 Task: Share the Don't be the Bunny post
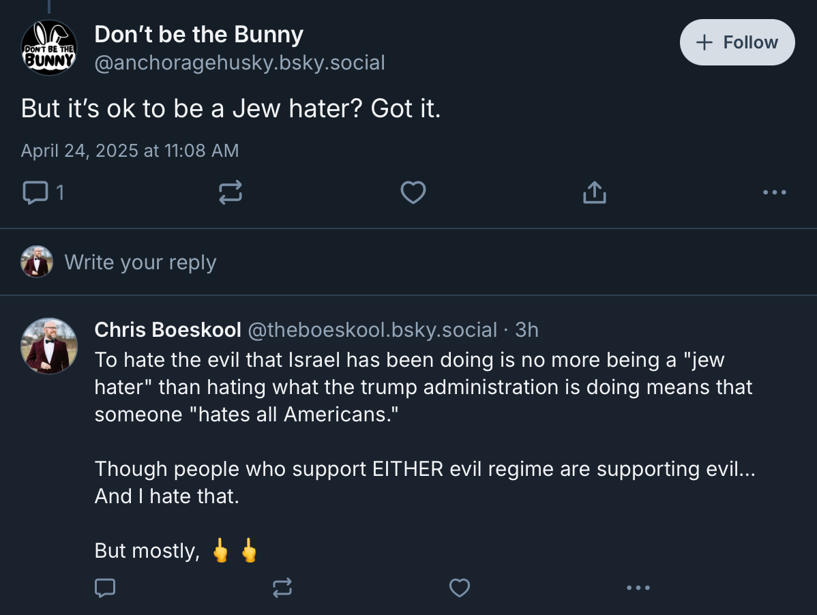(x=594, y=193)
